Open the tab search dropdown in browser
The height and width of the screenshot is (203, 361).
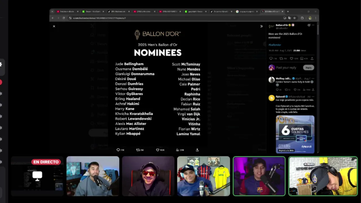click(52, 12)
